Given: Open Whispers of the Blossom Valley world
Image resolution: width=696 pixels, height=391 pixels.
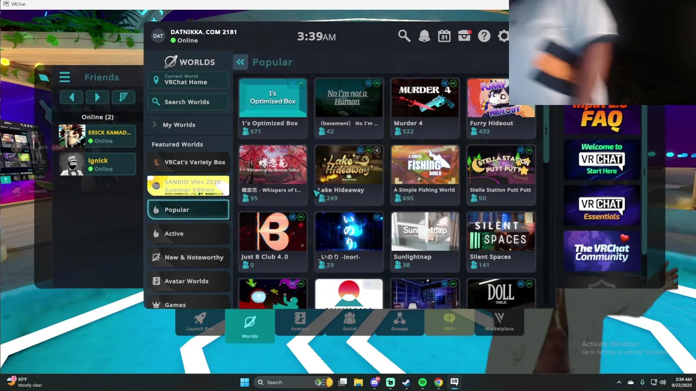Looking at the screenshot, I should [x=273, y=174].
